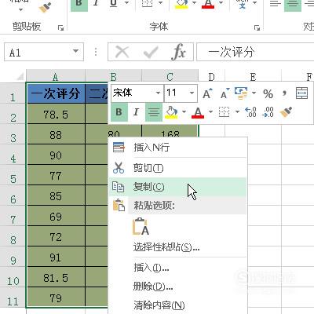Click insert function fx button

pyautogui.click(x=178, y=52)
